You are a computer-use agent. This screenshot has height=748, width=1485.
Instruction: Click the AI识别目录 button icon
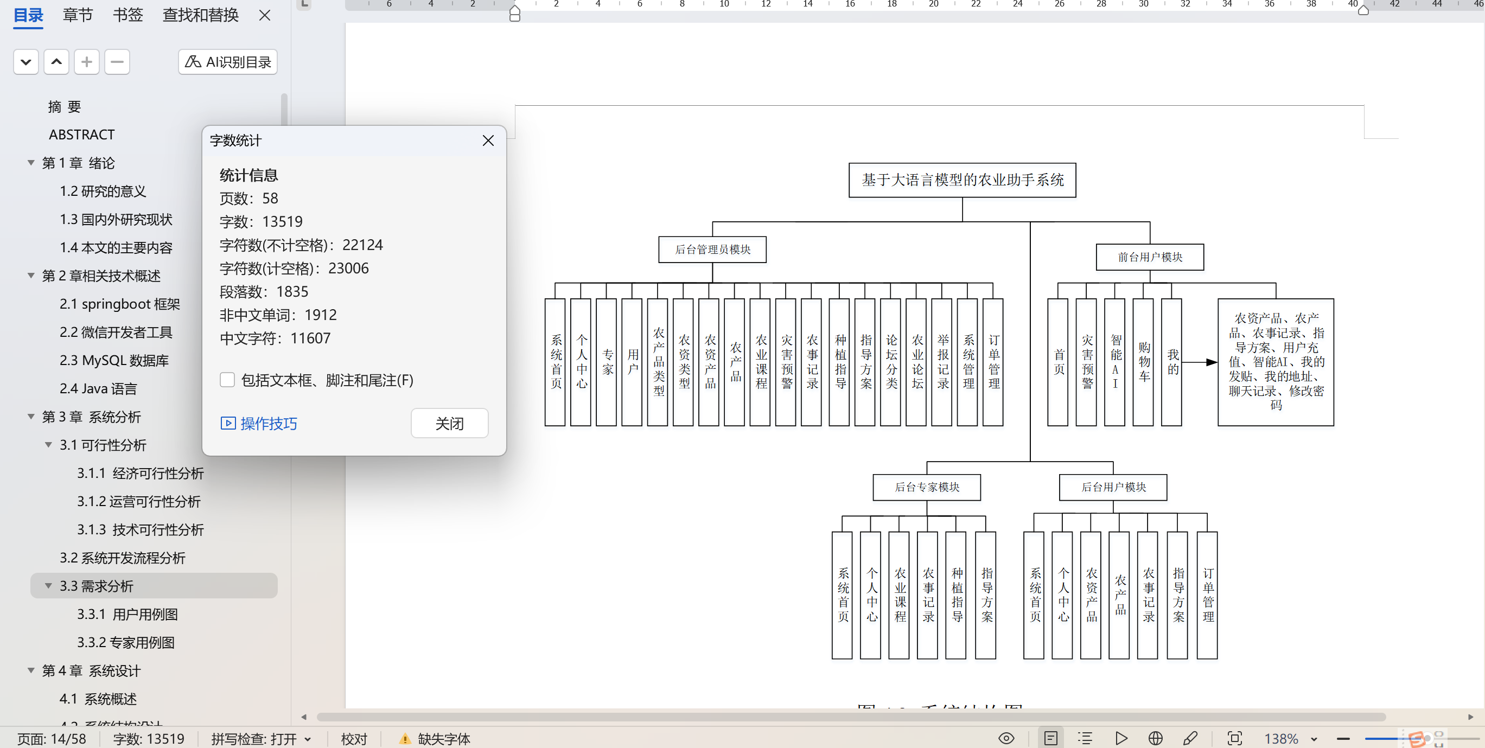pos(193,62)
